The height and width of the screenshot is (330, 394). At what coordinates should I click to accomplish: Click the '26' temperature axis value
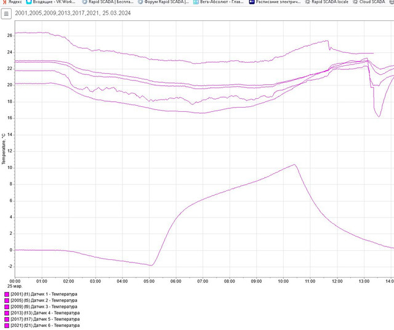tap(10, 36)
